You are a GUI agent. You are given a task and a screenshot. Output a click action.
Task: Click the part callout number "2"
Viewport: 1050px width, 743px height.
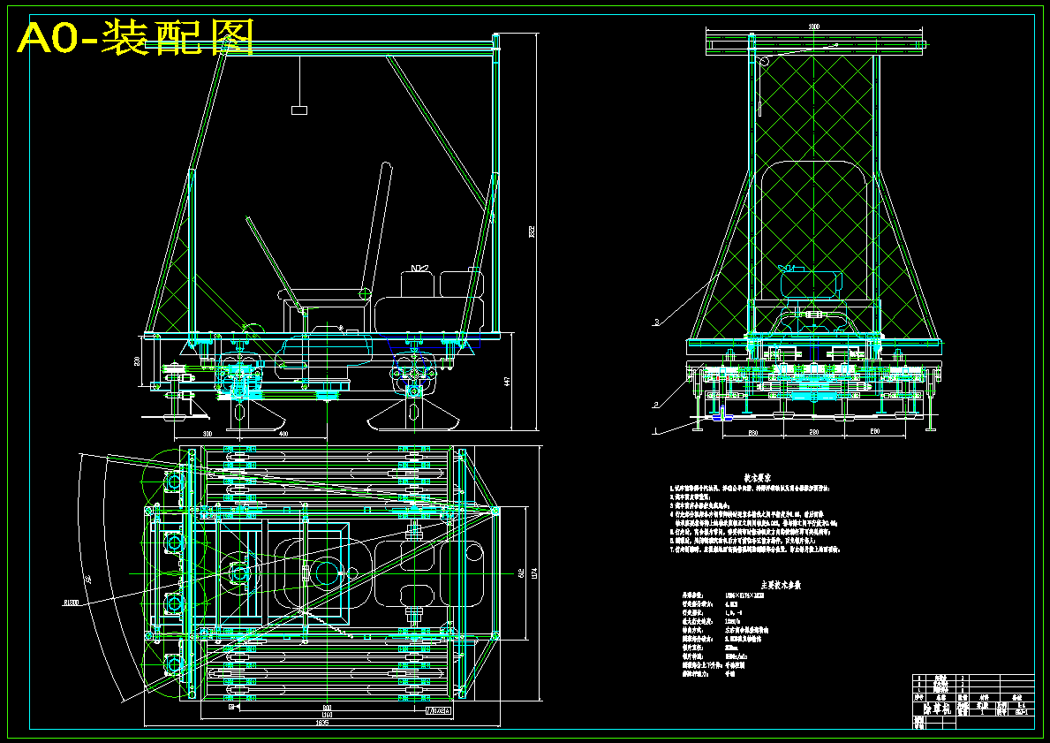656,405
